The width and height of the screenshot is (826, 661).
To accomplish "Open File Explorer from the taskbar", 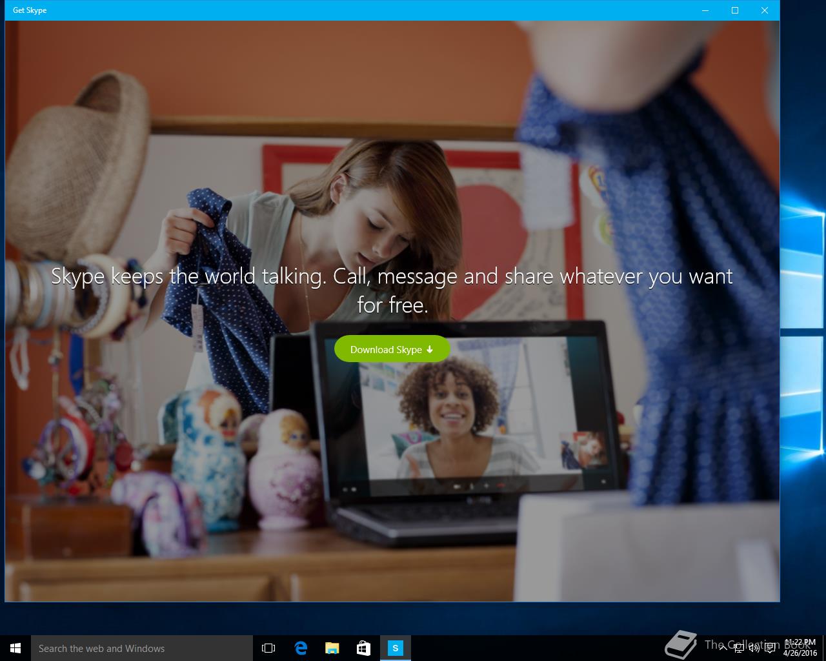I will pyautogui.click(x=332, y=648).
